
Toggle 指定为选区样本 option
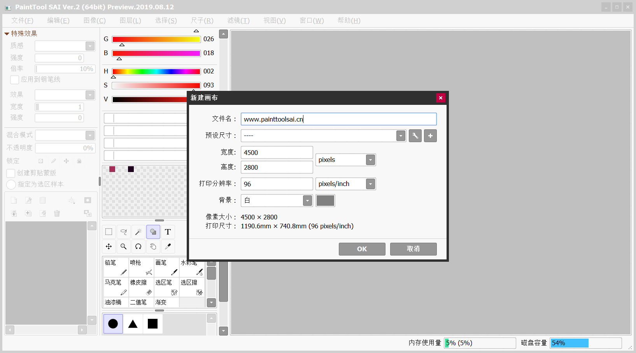pyautogui.click(x=11, y=184)
